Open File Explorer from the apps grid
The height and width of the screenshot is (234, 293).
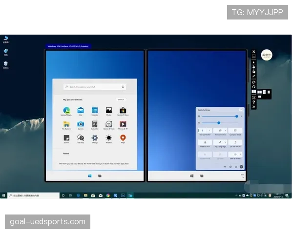point(66,124)
